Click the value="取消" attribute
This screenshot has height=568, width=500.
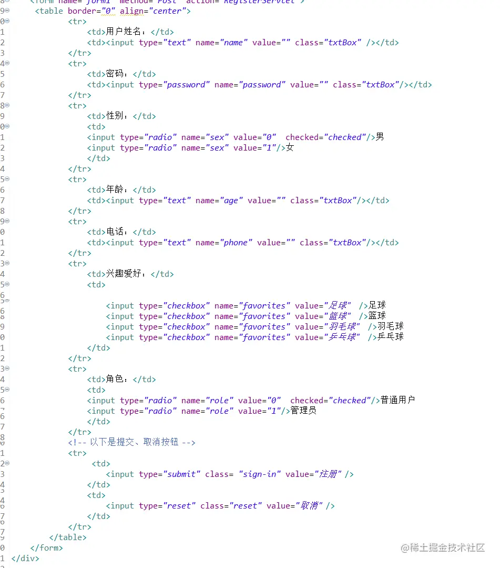[x=294, y=506]
